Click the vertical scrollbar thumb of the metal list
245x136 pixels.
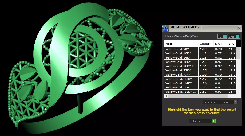click(x=238, y=53)
